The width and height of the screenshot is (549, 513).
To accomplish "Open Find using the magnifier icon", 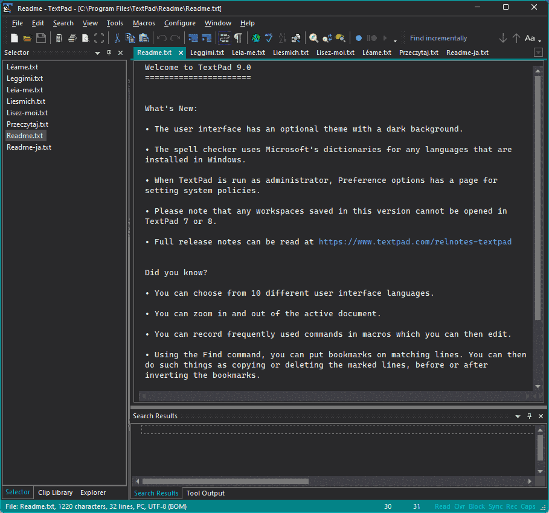I will [313, 37].
